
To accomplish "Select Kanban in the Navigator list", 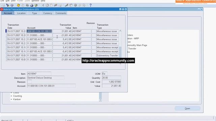I will pyautogui.click(x=17, y=99).
